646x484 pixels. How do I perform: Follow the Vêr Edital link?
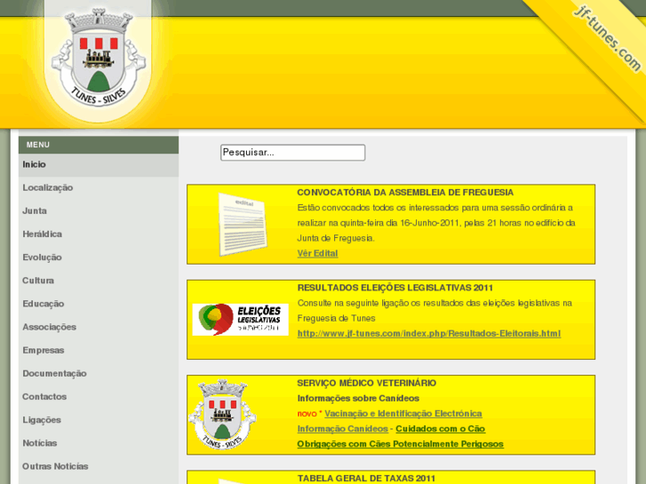(x=317, y=253)
